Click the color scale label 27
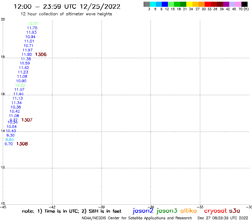Screen dimensions: 252x221 [198, 9]
